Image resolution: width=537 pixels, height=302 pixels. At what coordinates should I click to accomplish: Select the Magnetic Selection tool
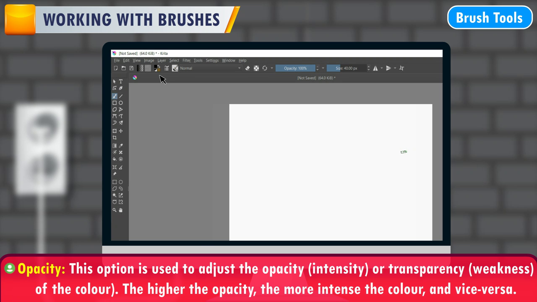click(x=121, y=202)
